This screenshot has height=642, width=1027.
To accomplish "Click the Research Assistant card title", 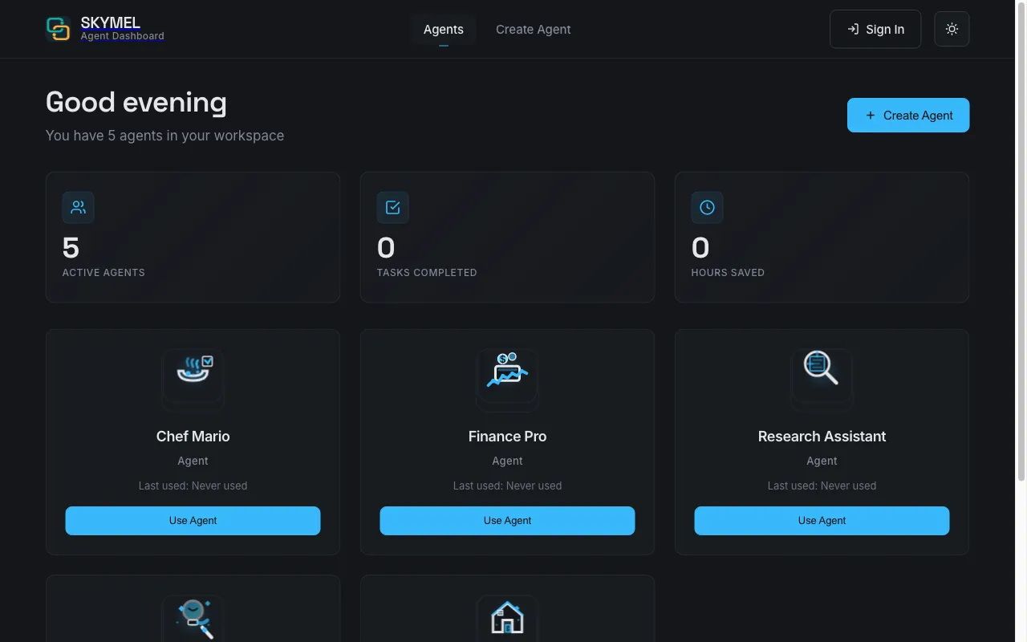I will [x=822, y=437].
